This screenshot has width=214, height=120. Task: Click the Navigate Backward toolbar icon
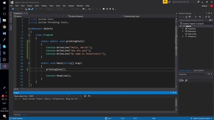(13, 9)
